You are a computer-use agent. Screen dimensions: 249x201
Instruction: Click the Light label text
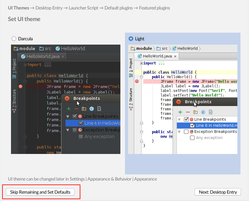(x=140, y=39)
